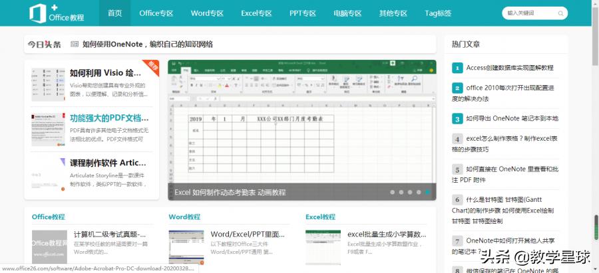Open the number 2 ranked article badge

(x=457, y=88)
